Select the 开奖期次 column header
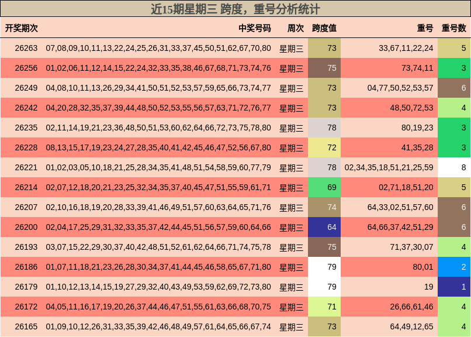471x337 pixels. (x=21, y=28)
